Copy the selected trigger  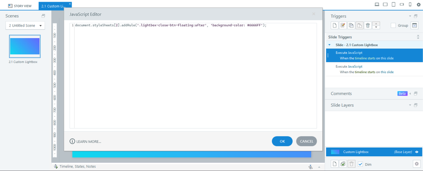coord(351,25)
